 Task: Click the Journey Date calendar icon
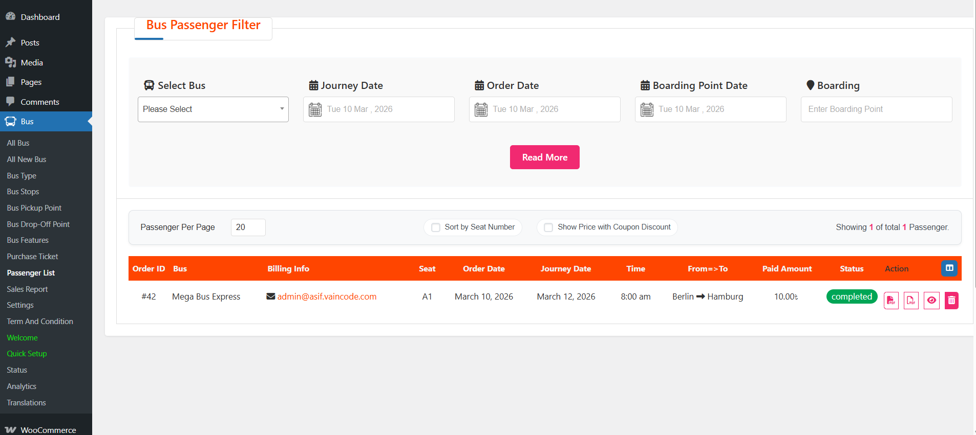click(x=315, y=109)
